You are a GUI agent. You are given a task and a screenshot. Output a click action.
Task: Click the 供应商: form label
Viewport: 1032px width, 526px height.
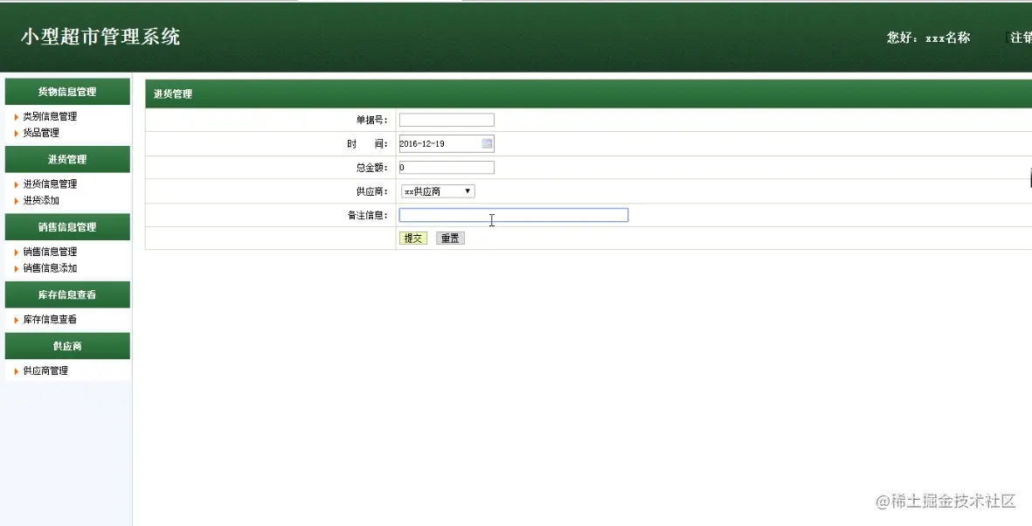[x=372, y=191]
